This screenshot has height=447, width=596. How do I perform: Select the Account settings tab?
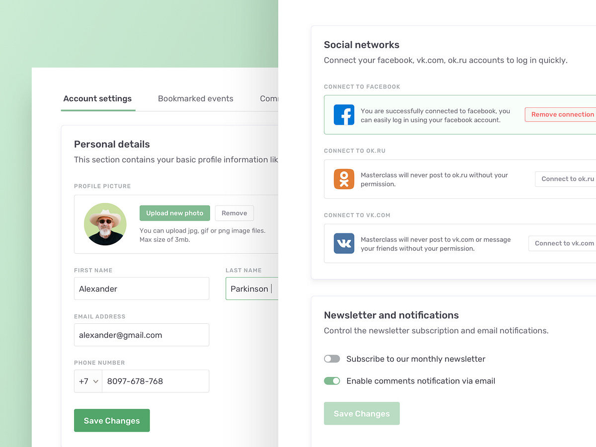[97, 99]
